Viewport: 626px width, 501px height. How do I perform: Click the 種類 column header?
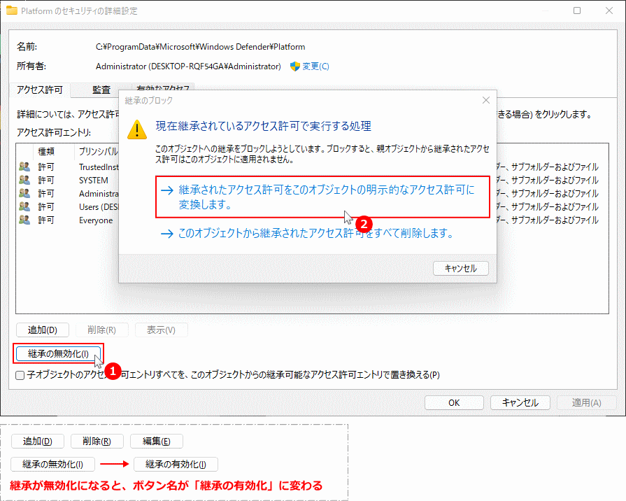point(46,151)
